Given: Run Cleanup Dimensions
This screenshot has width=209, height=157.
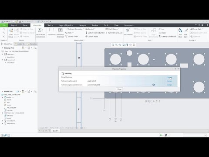Looking at the screenshot, I should (168, 37).
